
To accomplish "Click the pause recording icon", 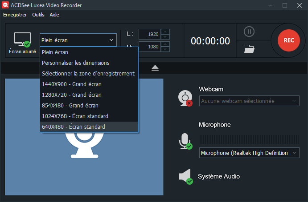I will click(249, 32).
